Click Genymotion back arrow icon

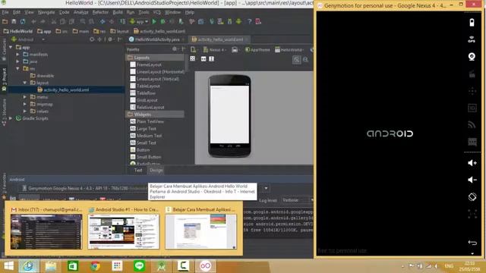tap(472, 243)
